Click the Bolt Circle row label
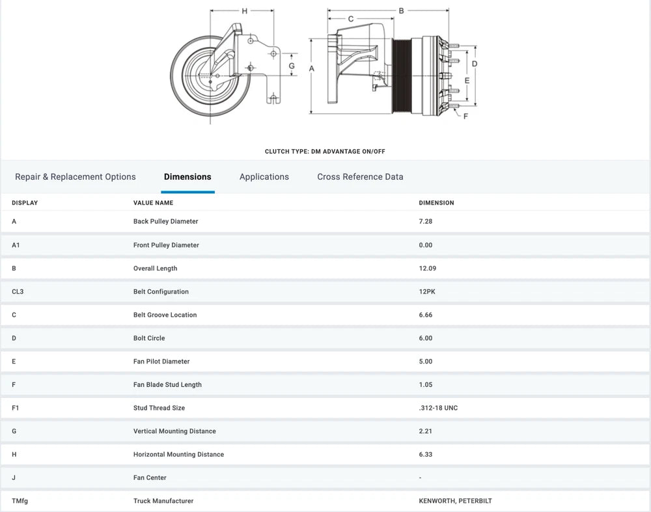Screen dimensions: 651x512 (x=149, y=338)
